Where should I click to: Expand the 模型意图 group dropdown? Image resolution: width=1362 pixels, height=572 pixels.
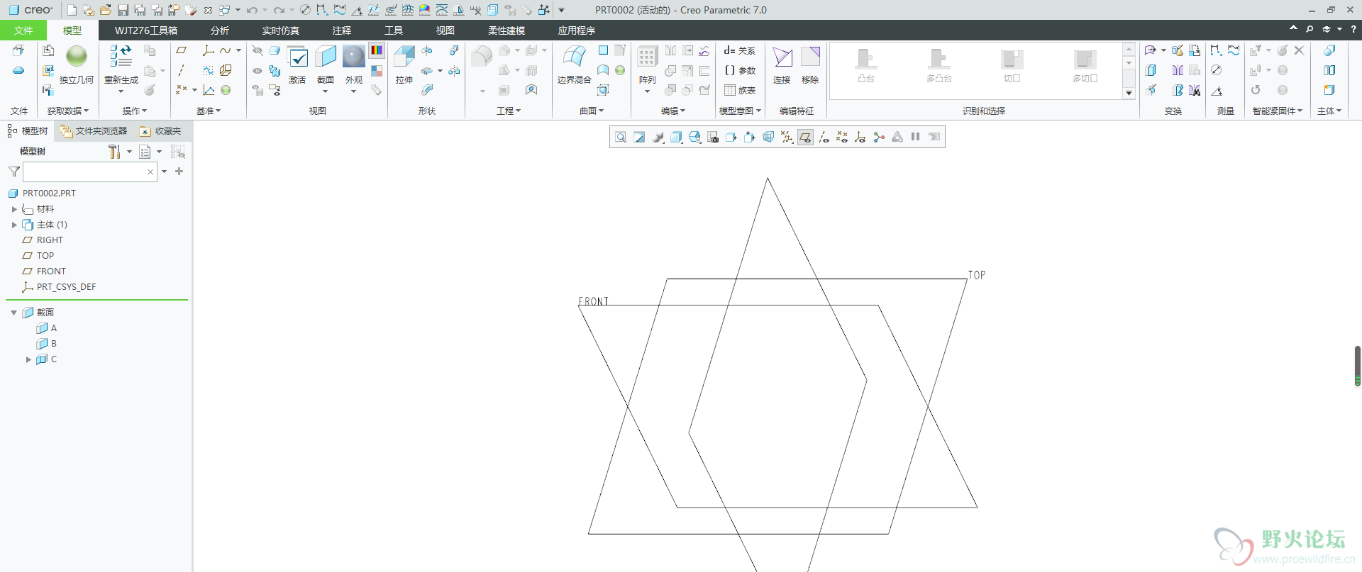[x=741, y=111]
